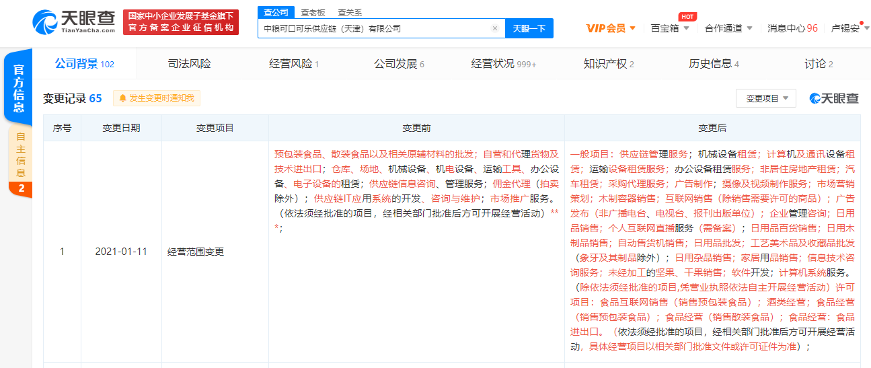
Task: Click the 国家中小企业发展子基金旗下 red banner
Action: 181,22
